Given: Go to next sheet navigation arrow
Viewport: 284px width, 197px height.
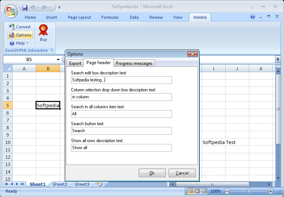Looking at the screenshot, I should (x=17, y=184).
